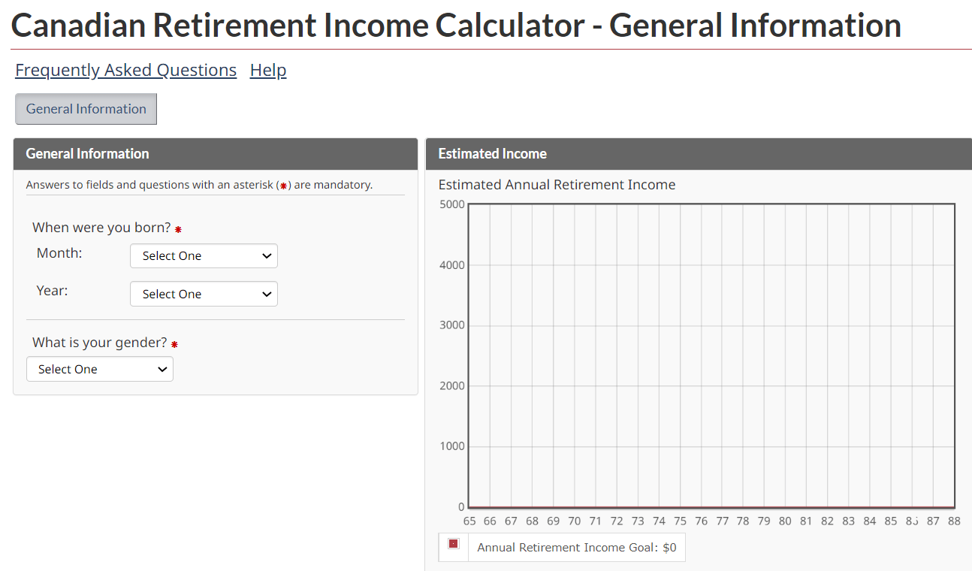Expand the birth Year dropdown
The height and width of the screenshot is (571, 972).
pyautogui.click(x=204, y=295)
